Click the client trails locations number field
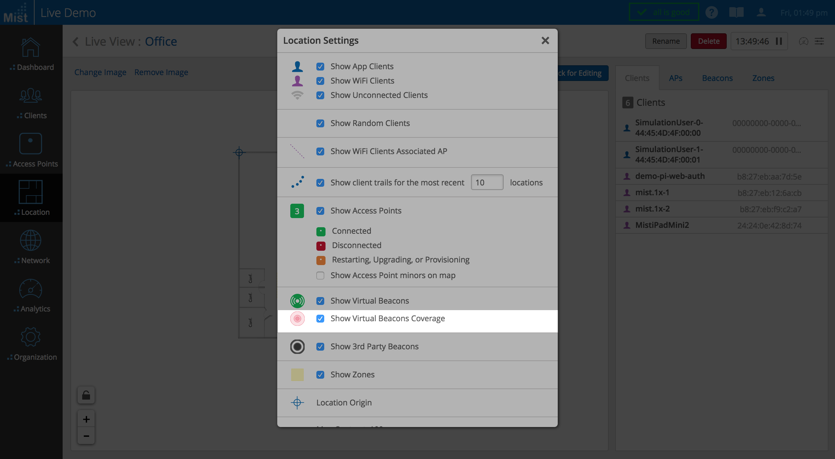Viewport: 835px width, 459px height. click(487, 182)
